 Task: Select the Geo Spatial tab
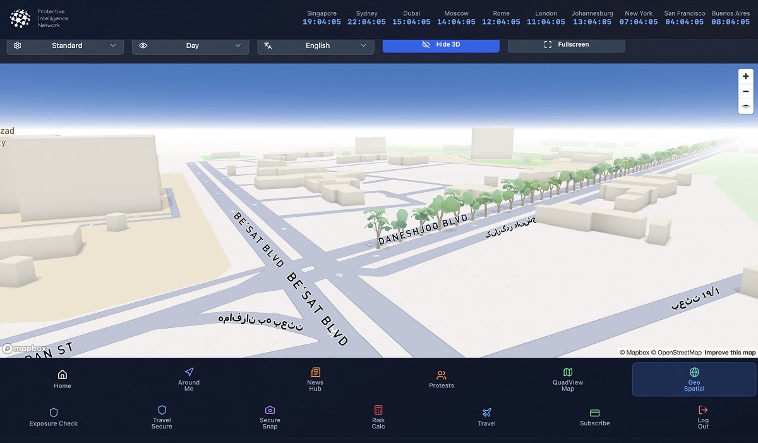694,379
